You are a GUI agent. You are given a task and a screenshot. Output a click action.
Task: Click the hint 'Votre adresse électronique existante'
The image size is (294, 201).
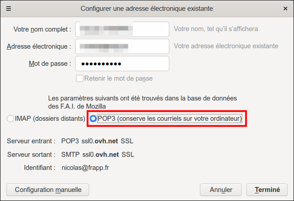tap(226, 46)
